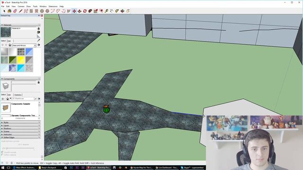Open the Camera menu
The image size is (303, 170).
(x=21, y=6)
